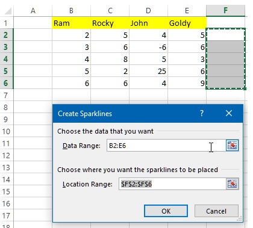The image size is (253, 228).
Task: Select row 5 header
Action: click(x=6, y=71)
